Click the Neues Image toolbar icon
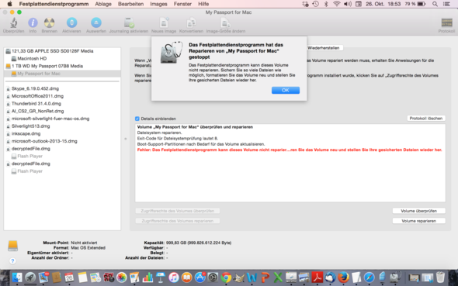Viewport: 458px width, 286px height. (164, 22)
